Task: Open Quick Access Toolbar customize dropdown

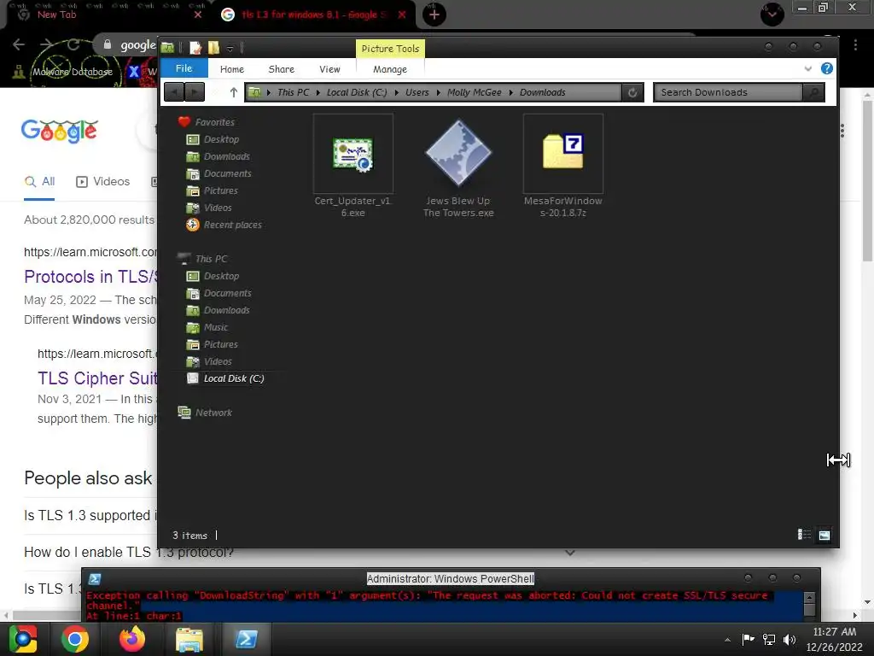Action: 230,49
